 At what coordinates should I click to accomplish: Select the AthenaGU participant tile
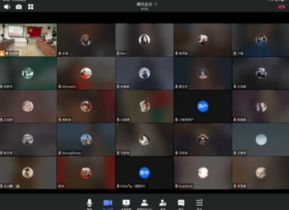click(86, 73)
